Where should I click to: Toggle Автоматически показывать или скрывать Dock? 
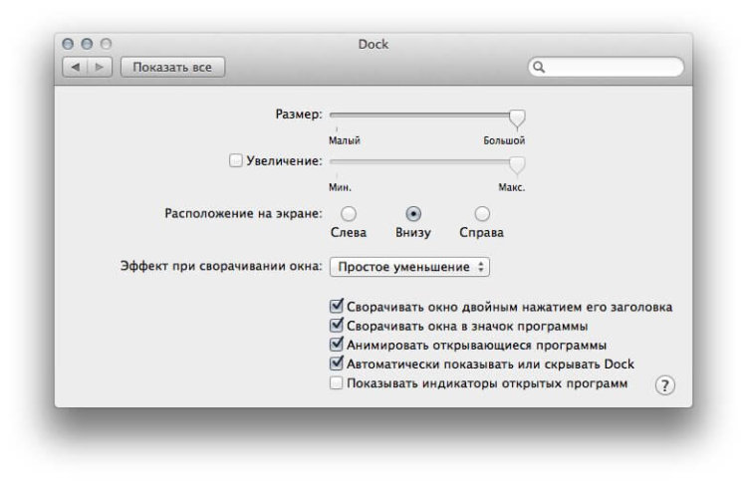[x=337, y=364]
